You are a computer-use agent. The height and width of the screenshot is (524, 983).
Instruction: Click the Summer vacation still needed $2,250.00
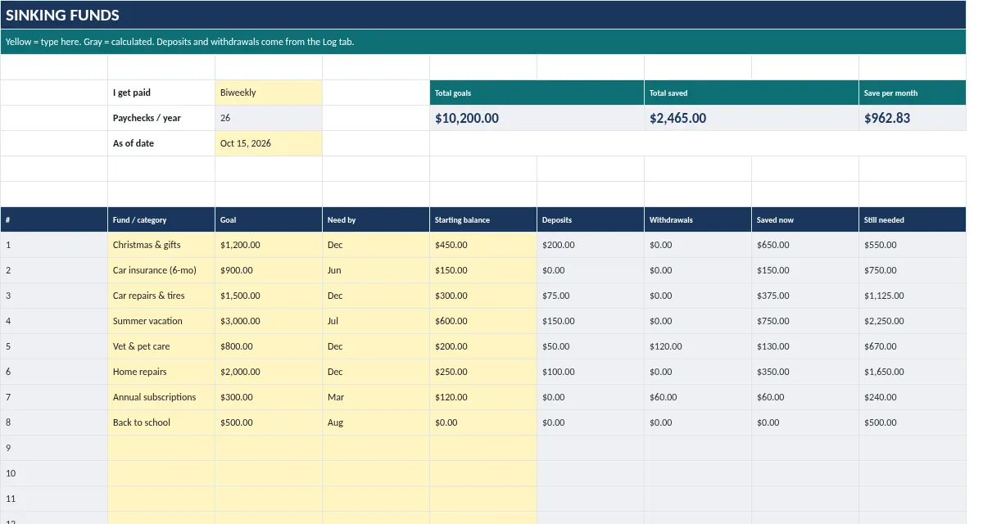tap(913, 321)
